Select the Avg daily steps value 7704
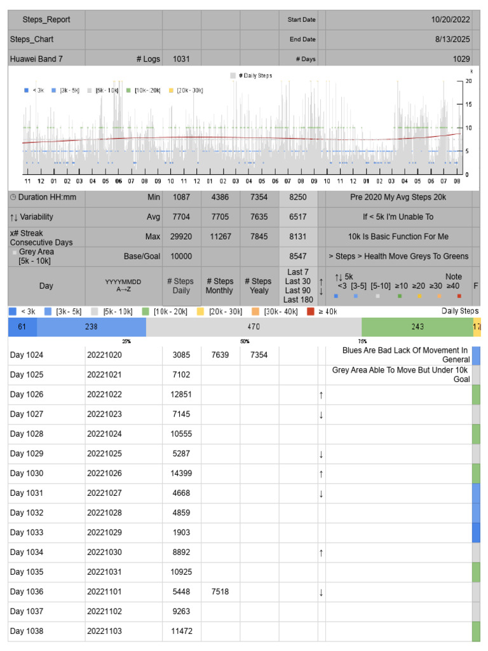 tap(181, 217)
